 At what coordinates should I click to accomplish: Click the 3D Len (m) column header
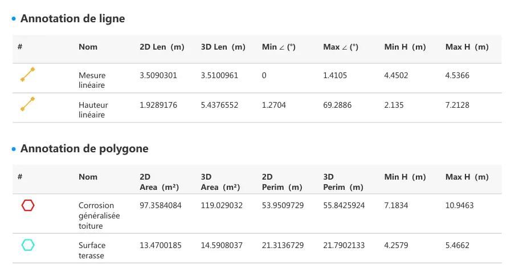(223, 47)
